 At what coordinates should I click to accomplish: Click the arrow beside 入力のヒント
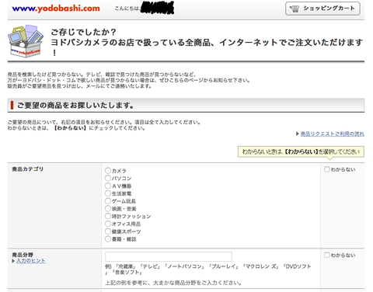click(13, 261)
